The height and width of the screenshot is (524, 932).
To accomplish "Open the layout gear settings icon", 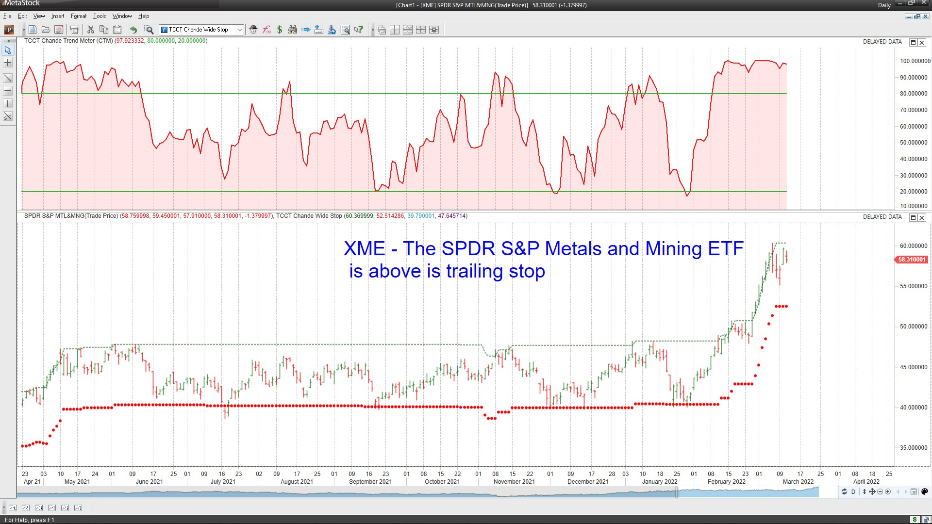I will pos(434,30).
